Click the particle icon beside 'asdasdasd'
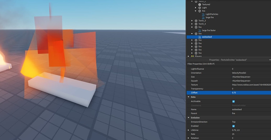Viewport: 271px width, 140px height. tap(200, 37)
